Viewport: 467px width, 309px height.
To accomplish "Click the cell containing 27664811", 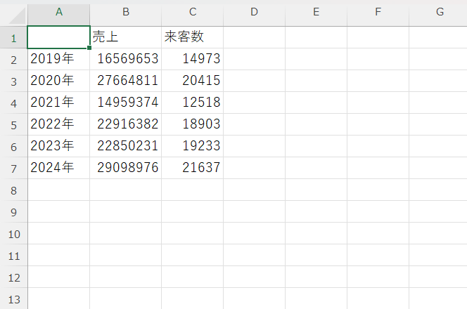I will coord(126,81).
